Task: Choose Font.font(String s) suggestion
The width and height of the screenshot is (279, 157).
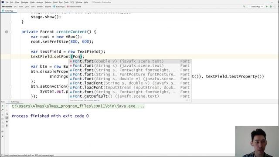Action: (130, 66)
